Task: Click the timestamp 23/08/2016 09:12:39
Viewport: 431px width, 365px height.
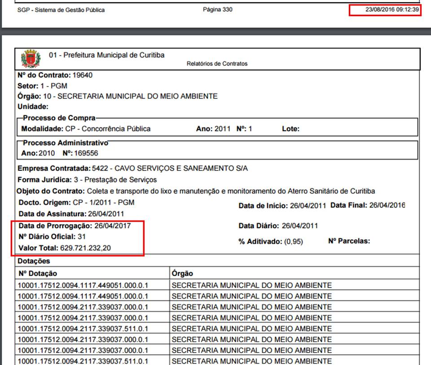Action: click(x=386, y=10)
